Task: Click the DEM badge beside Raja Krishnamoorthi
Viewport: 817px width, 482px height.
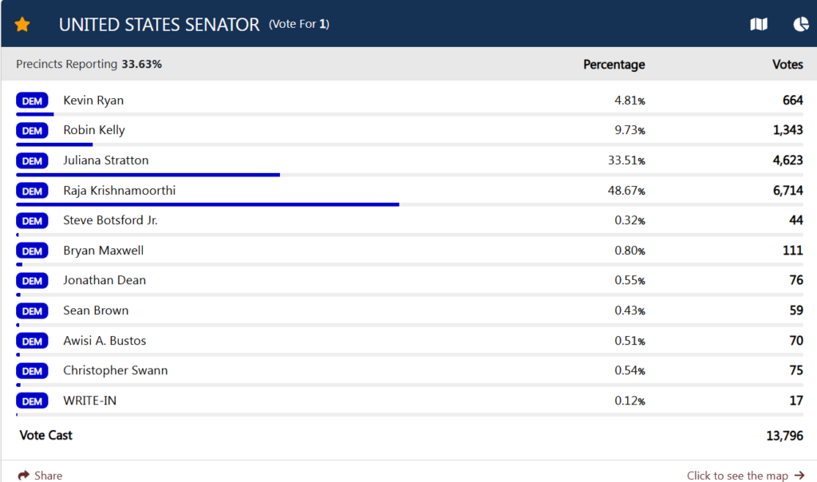Action: click(33, 191)
